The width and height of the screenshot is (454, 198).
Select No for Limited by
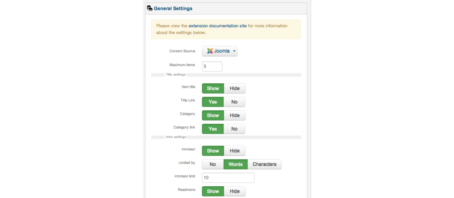click(x=213, y=164)
